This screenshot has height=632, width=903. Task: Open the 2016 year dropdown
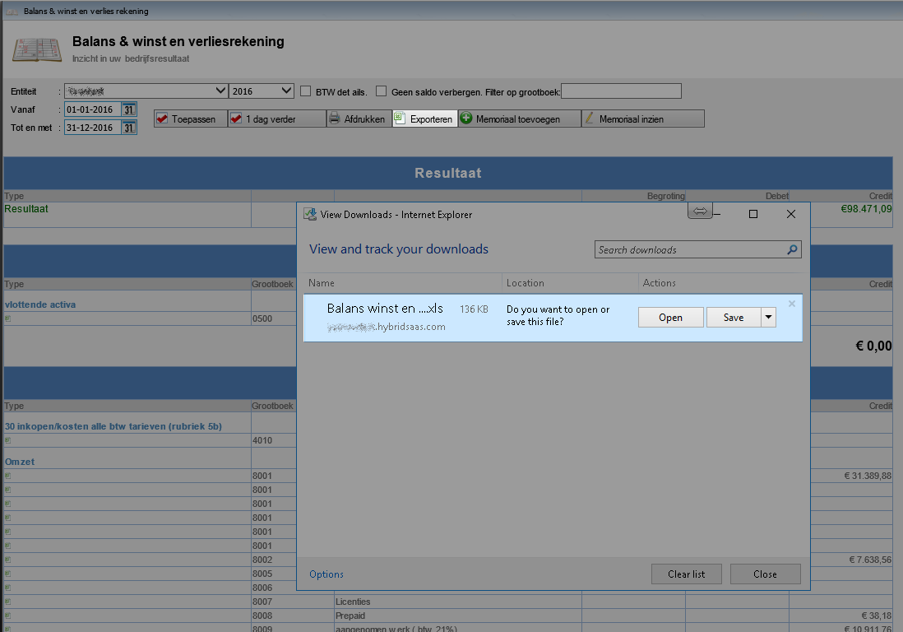[285, 91]
